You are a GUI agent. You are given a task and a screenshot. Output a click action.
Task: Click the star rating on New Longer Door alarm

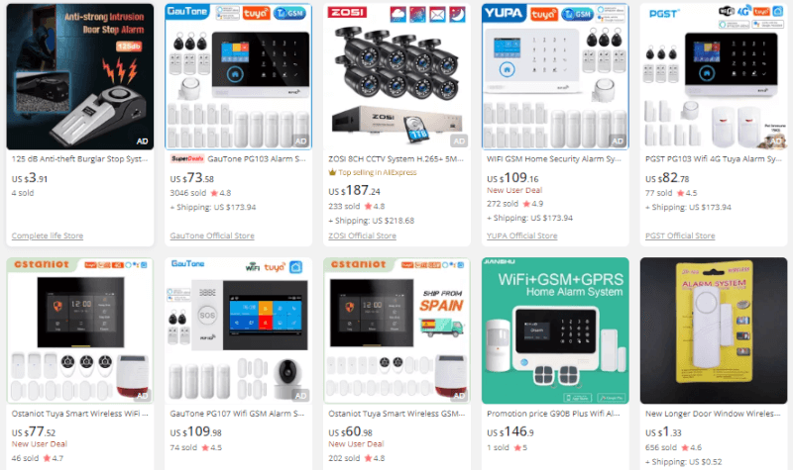(x=691, y=448)
